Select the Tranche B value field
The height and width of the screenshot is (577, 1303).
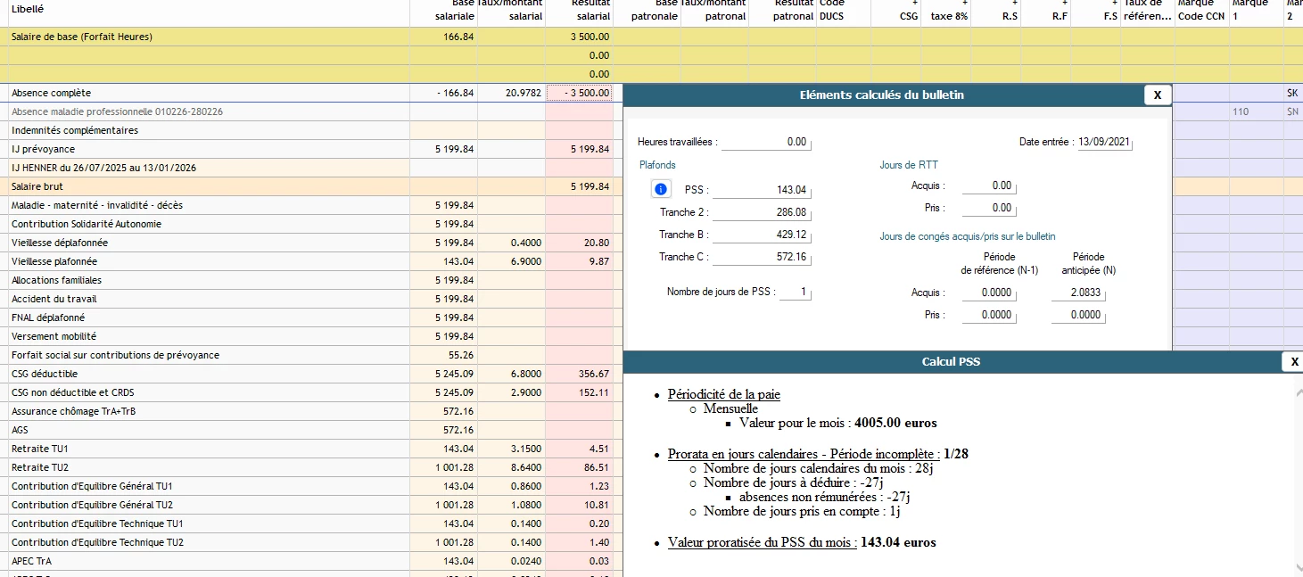point(761,235)
